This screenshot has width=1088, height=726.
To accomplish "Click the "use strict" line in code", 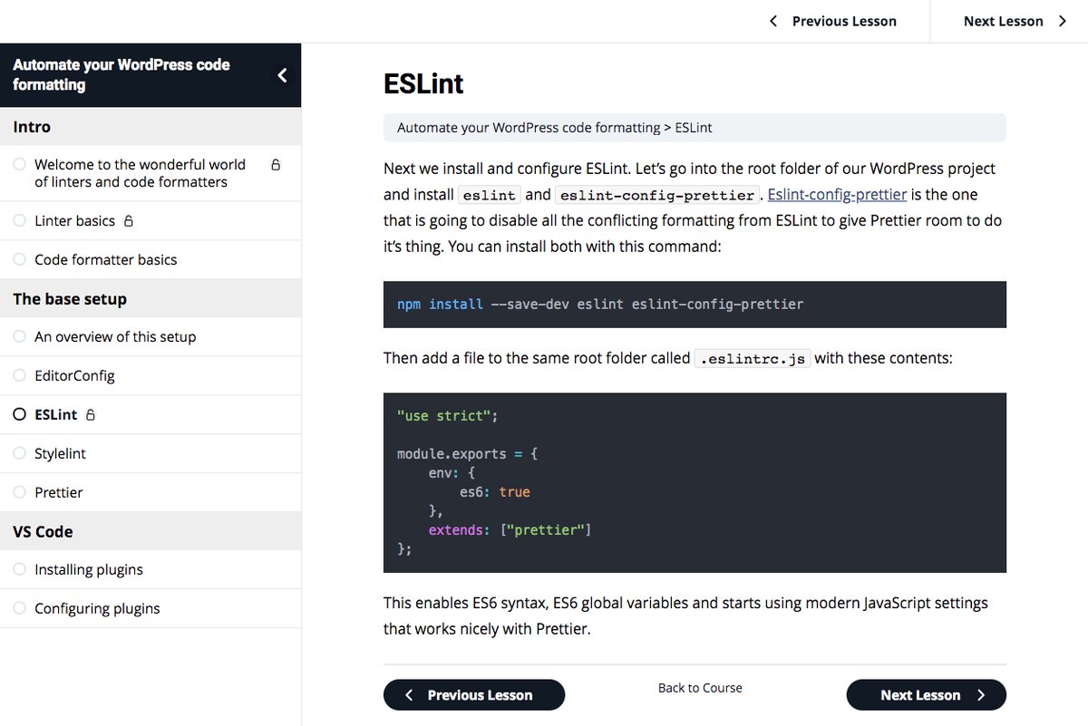I will pyautogui.click(x=448, y=415).
